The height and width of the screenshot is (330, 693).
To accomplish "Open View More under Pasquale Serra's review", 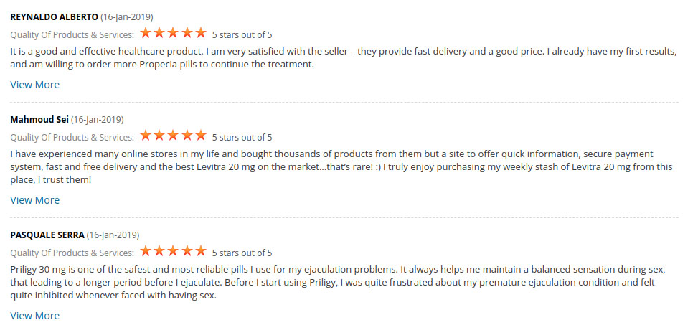I will click(34, 316).
